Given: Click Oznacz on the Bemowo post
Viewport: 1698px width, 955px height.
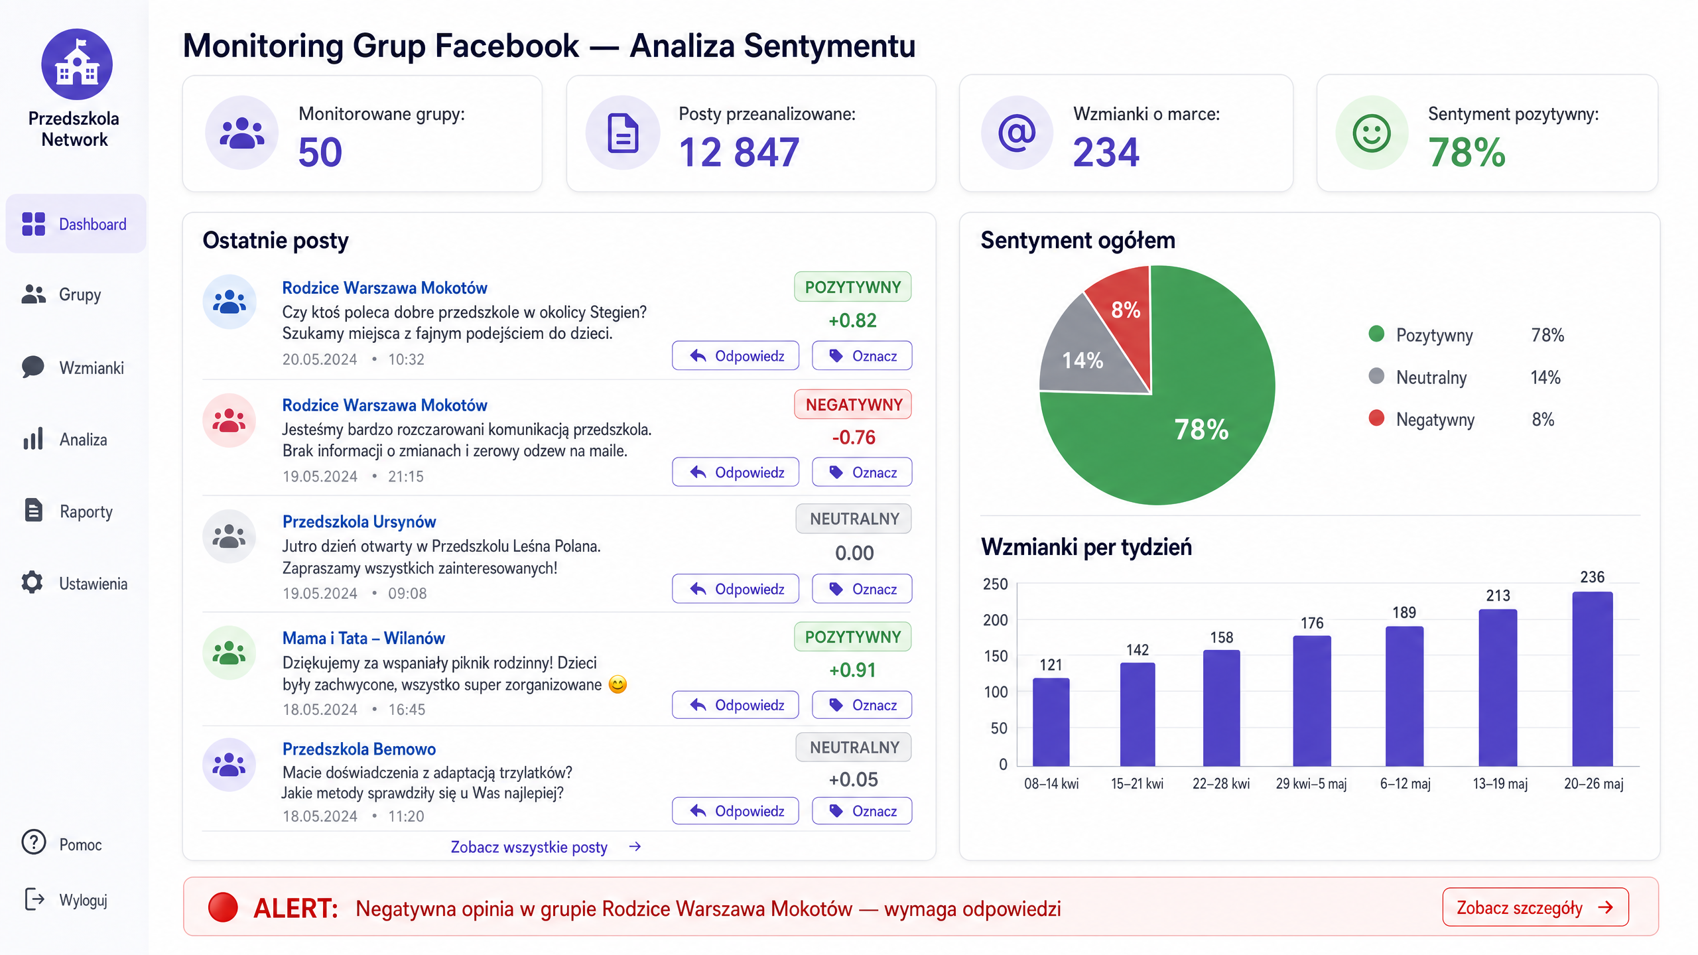Looking at the screenshot, I should point(862,811).
